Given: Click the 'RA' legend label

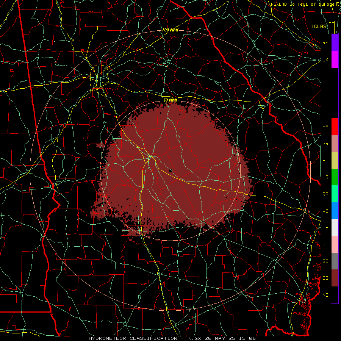Looking at the screenshot, I should click(325, 194).
